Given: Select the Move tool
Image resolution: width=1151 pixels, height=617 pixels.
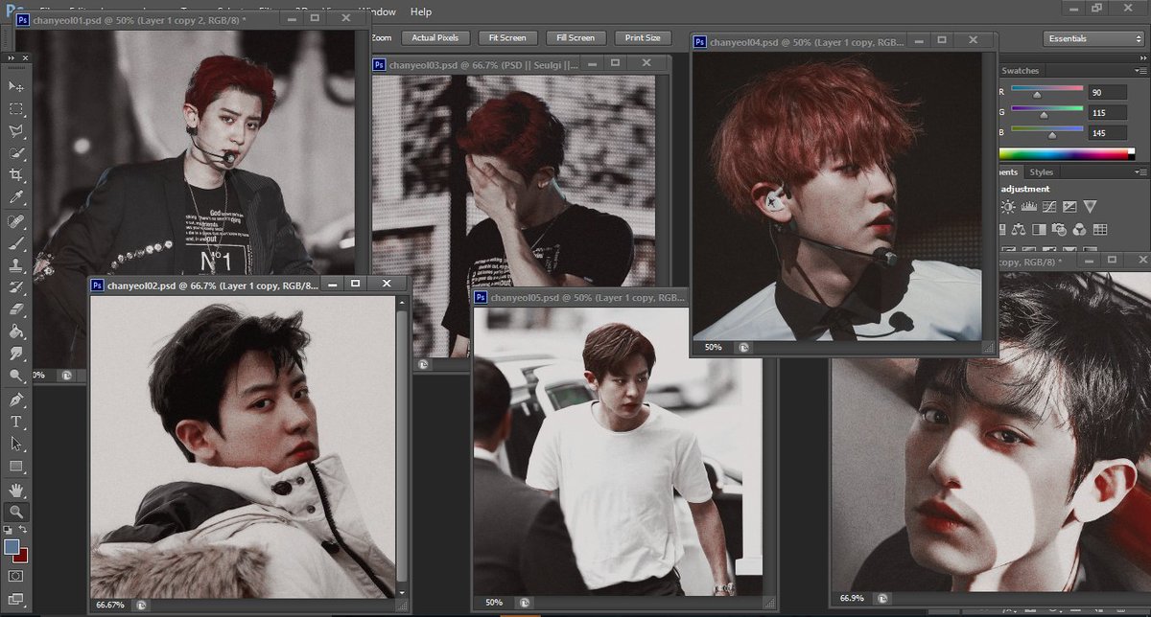Looking at the screenshot, I should click(x=16, y=86).
